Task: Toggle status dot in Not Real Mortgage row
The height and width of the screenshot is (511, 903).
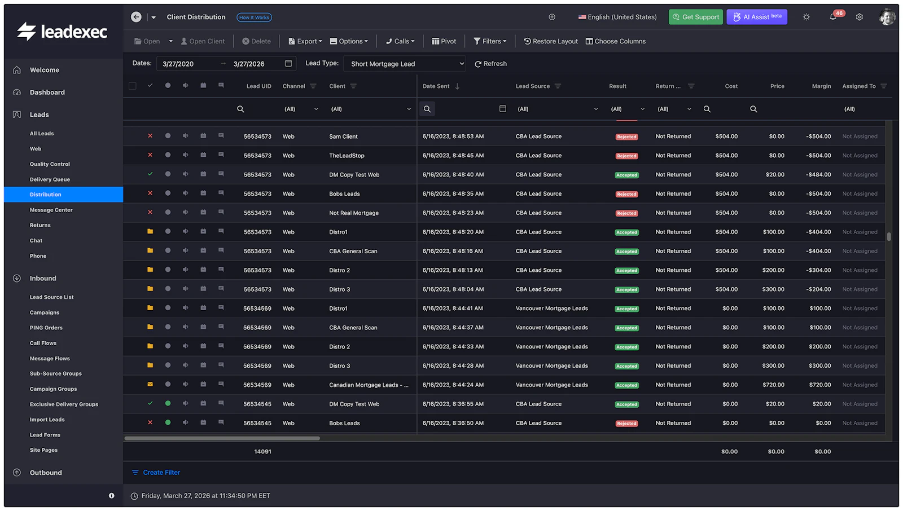Action: [x=168, y=212]
